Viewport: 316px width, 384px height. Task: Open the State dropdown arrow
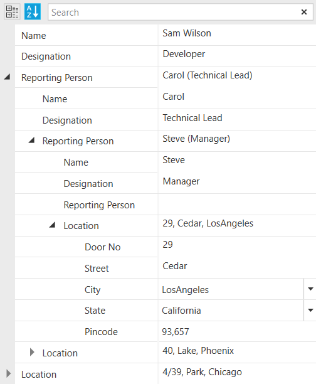click(310, 311)
